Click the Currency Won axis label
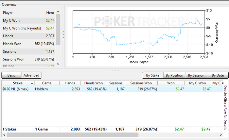Viewport: 229px width, 140px height. (x=217, y=32)
